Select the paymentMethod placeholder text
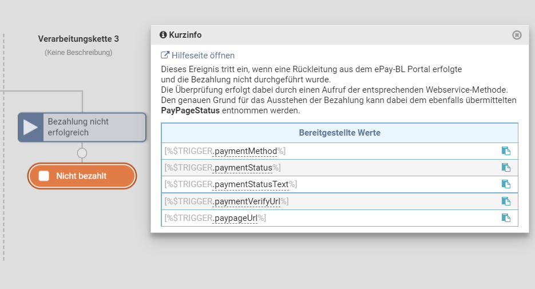 point(225,151)
